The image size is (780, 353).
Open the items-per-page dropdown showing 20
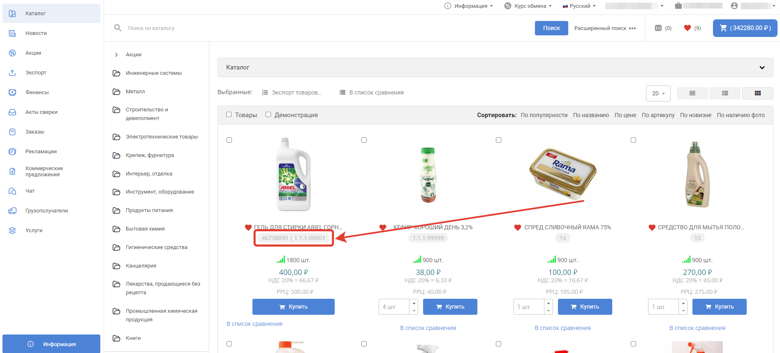coord(658,93)
